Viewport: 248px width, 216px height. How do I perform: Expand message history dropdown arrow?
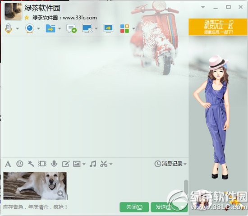185,164
